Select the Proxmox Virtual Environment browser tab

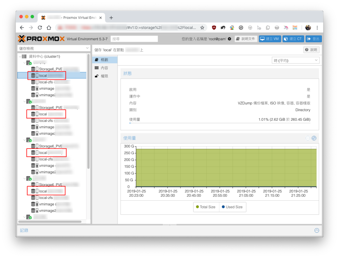[72, 18]
